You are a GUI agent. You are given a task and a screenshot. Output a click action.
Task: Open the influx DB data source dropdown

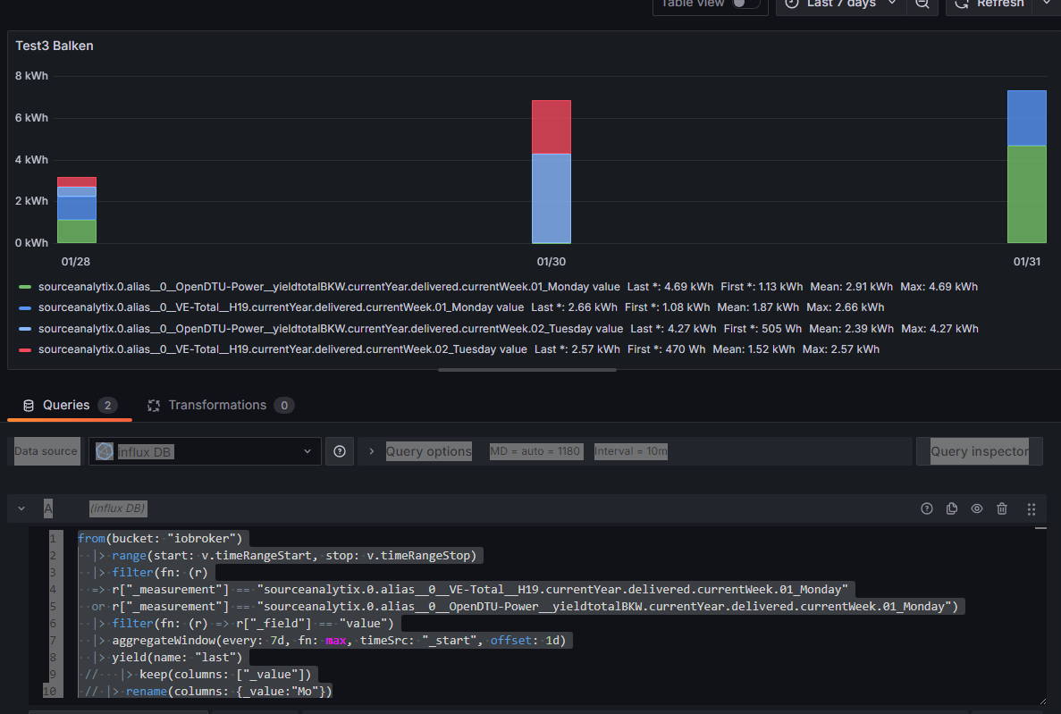(x=205, y=451)
